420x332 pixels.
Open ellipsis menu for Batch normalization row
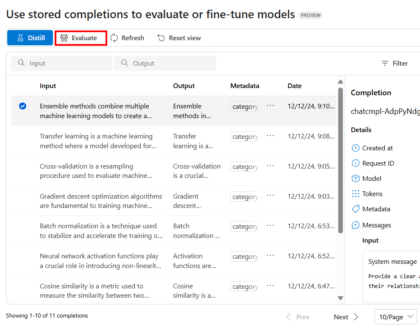(270, 226)
